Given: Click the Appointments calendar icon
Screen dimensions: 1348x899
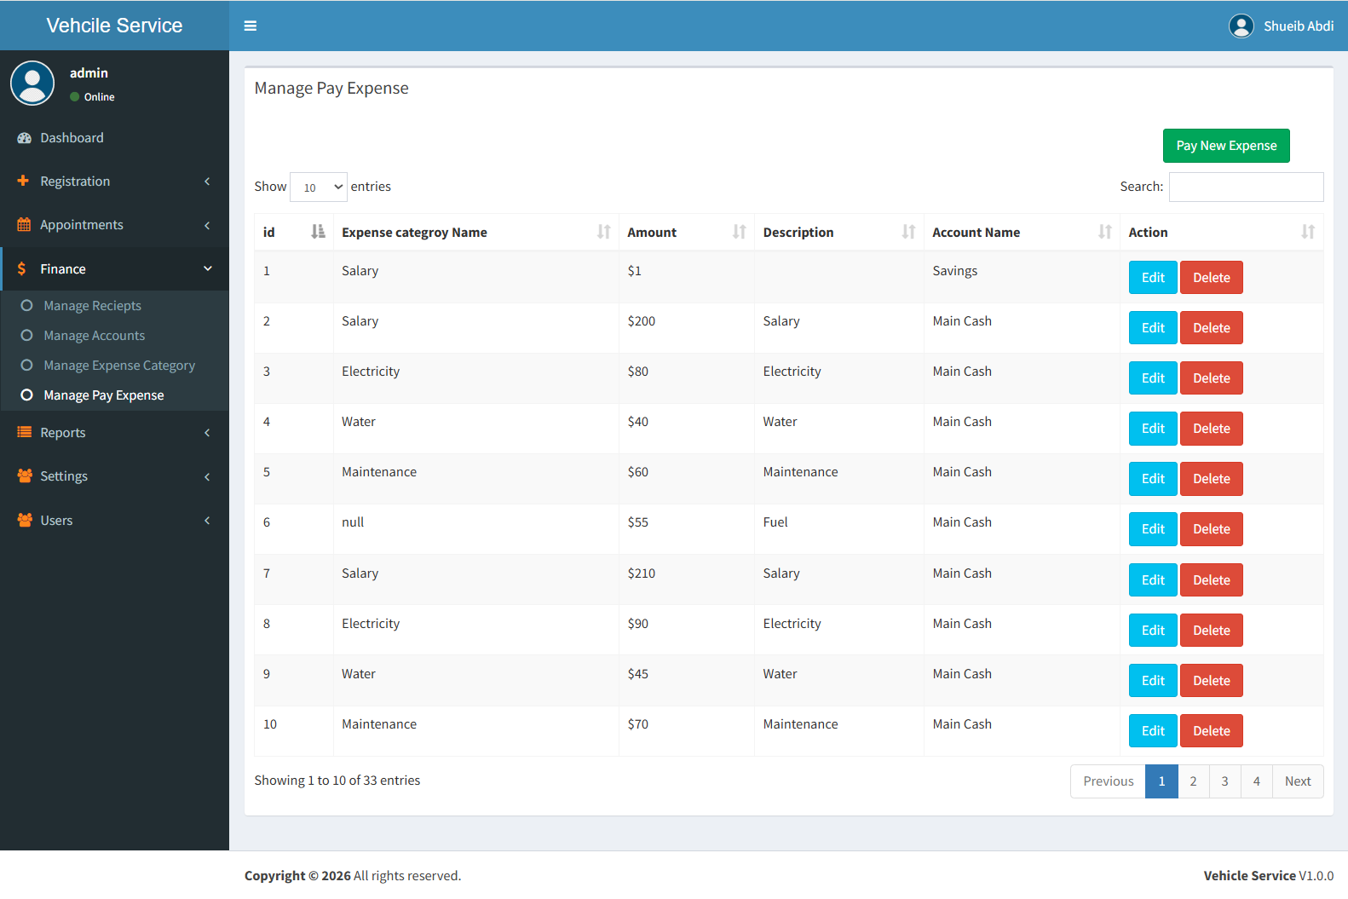Looking at the screenshot, I should pos(24,225).
